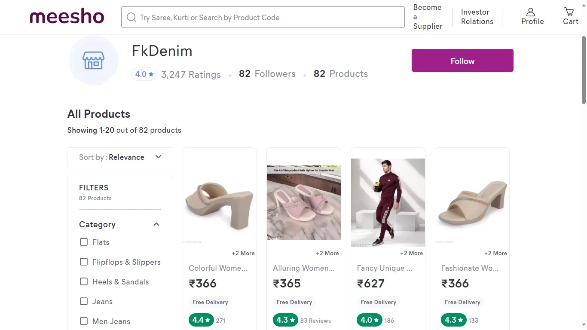This screenshot has width=587, height=330.
Task: Select the Jeans category checkbox
Action: click(x=84, y=302)
